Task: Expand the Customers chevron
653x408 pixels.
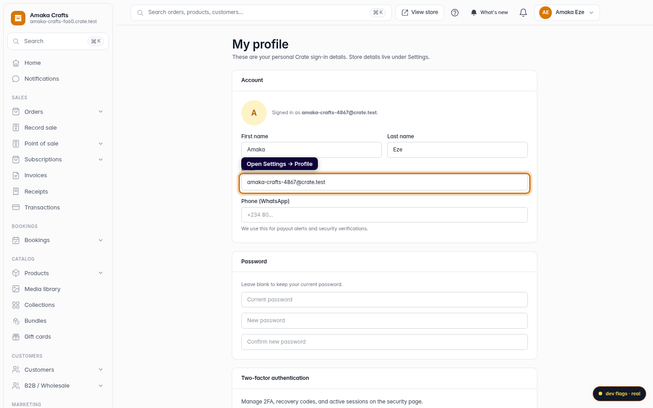Action: pos(101,370)
